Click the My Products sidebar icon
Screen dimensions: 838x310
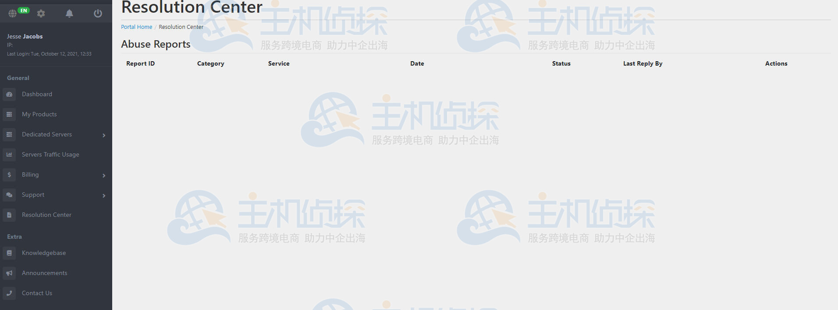[x=9, y=115]
